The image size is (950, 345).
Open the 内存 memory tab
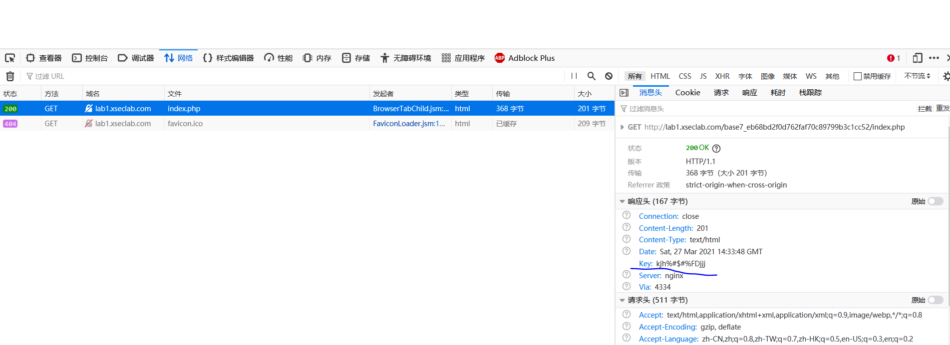[317, 58]
